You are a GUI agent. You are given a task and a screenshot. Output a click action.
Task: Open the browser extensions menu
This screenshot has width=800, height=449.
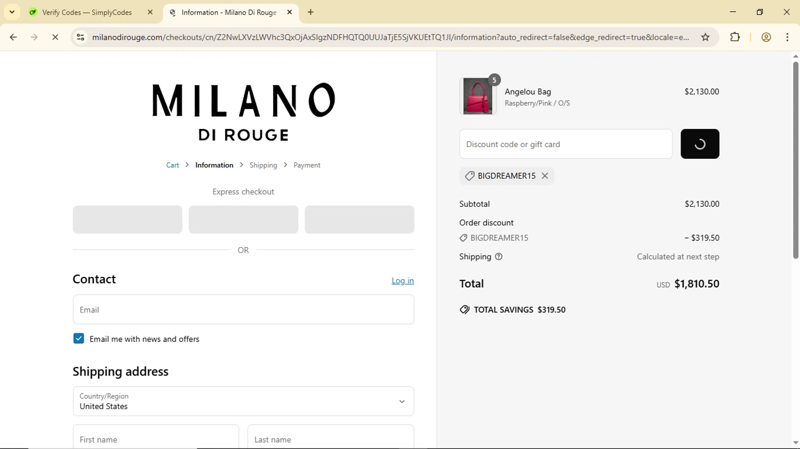[735, 37]
